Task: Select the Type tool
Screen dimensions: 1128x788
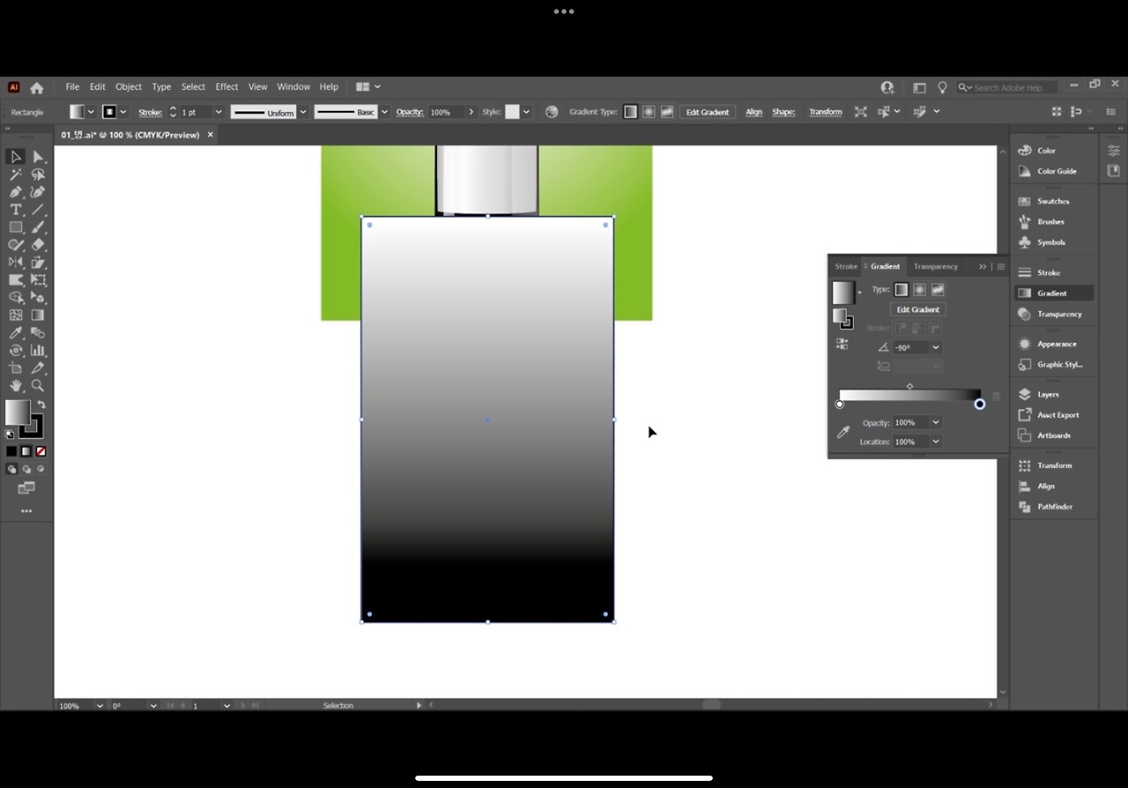Action: (16, 210)
